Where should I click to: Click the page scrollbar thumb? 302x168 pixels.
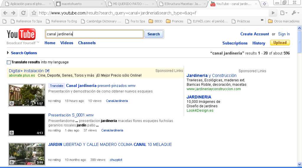(x=300, y=42)
